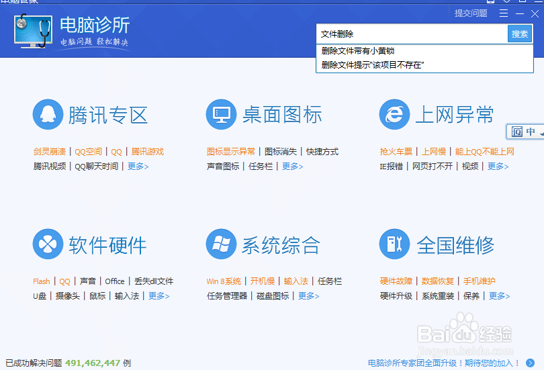The image size is (544, 370).
Task: Open the 摄像头 link
Action: [68, 296]
